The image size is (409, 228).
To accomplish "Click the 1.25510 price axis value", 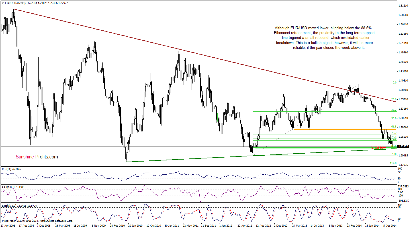I will 403,137.
